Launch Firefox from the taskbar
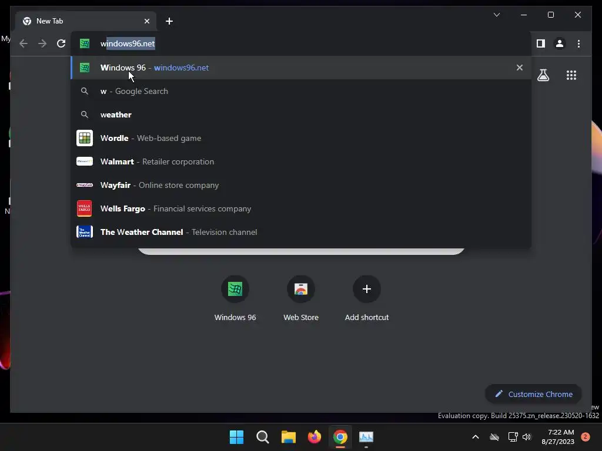This screenshot has height=451, width=602. pyautogui.click(x=315, y=437)
